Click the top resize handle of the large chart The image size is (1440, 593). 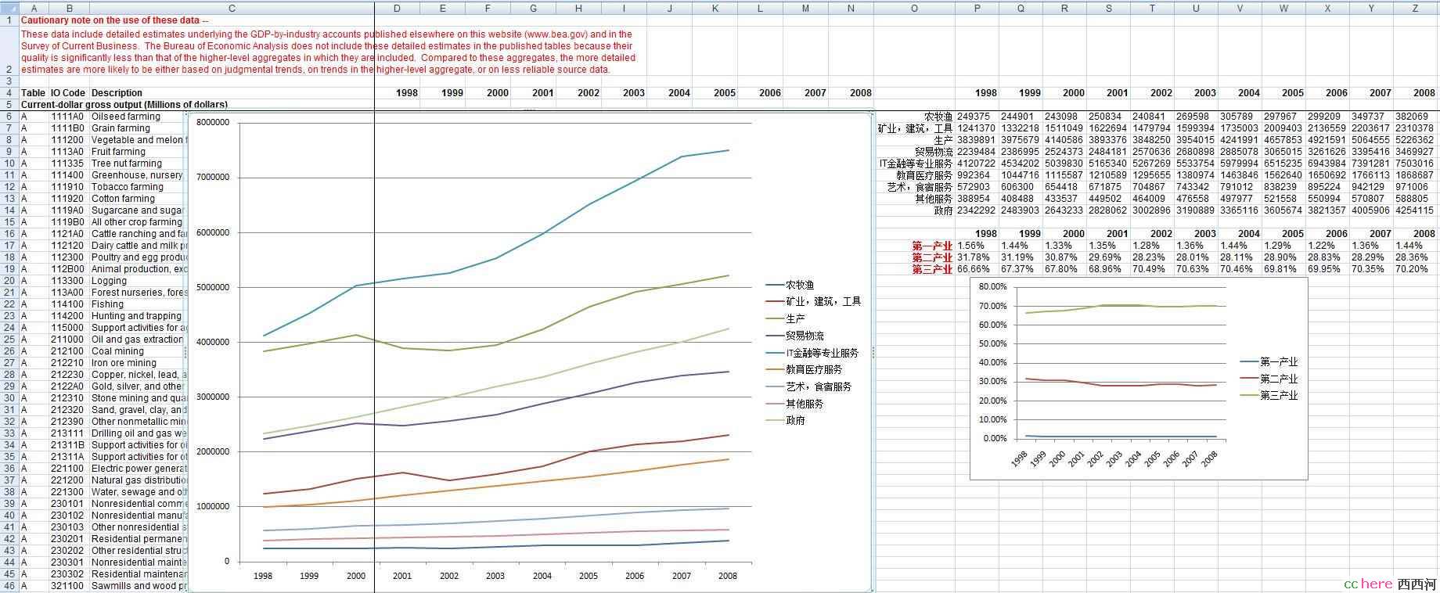pos(530,111)
